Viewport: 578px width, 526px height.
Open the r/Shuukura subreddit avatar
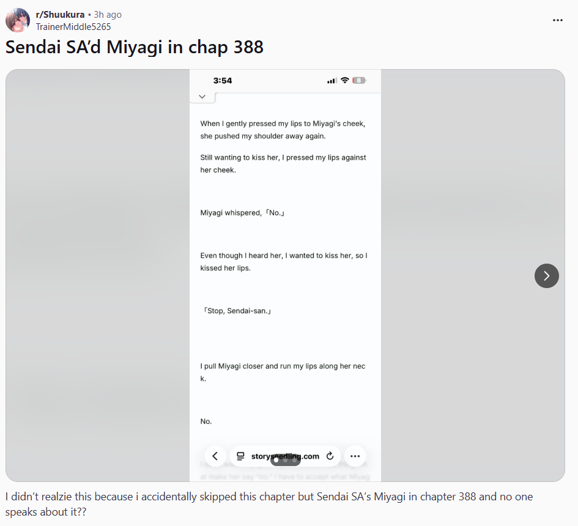pos(18,20)
